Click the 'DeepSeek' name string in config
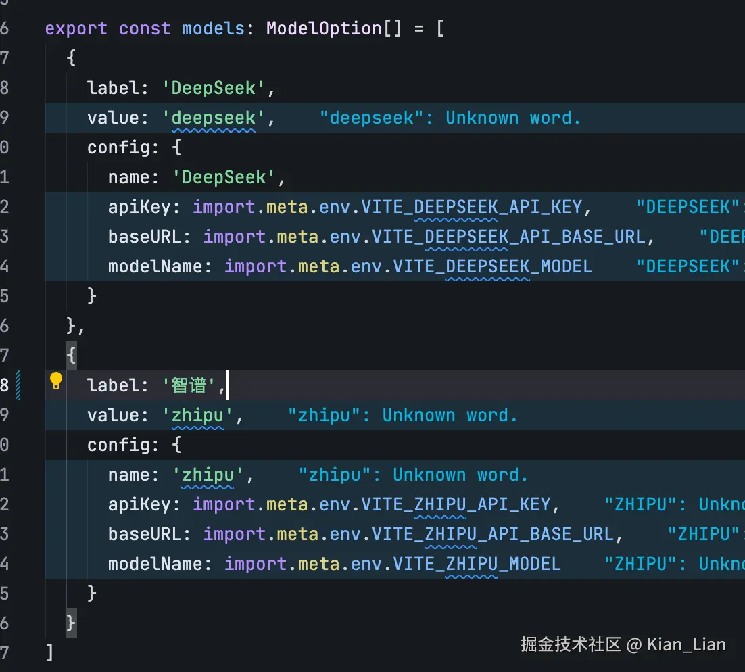745x672 pixels. [x=224, y=177]
